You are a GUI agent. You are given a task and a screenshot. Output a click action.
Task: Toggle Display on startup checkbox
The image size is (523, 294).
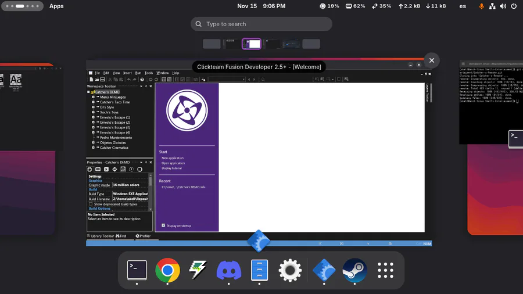tap(163, 225)
